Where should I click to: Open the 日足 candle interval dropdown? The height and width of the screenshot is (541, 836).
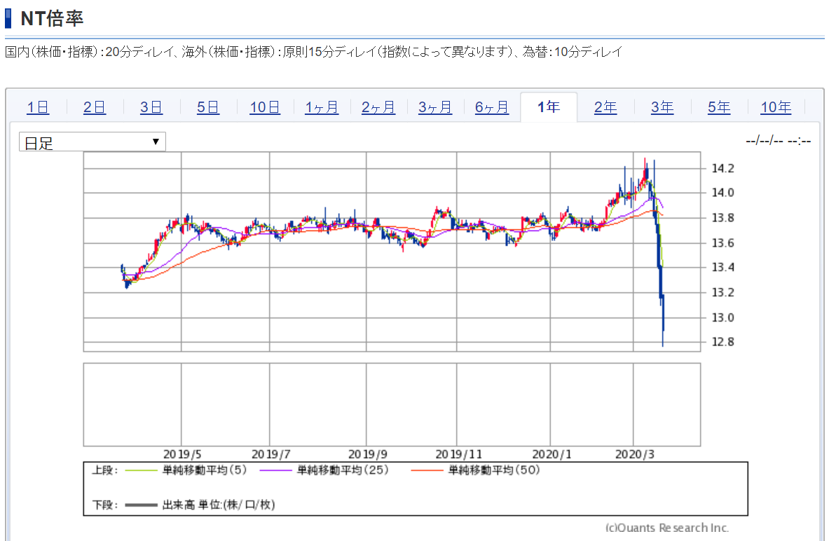coord(92,142)
